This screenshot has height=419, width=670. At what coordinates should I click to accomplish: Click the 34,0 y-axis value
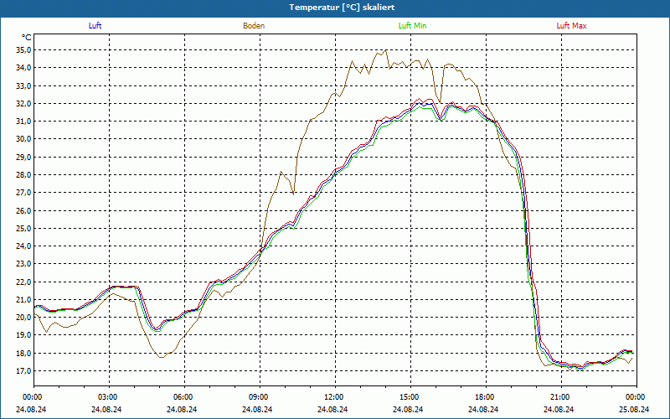coord(24,68)
